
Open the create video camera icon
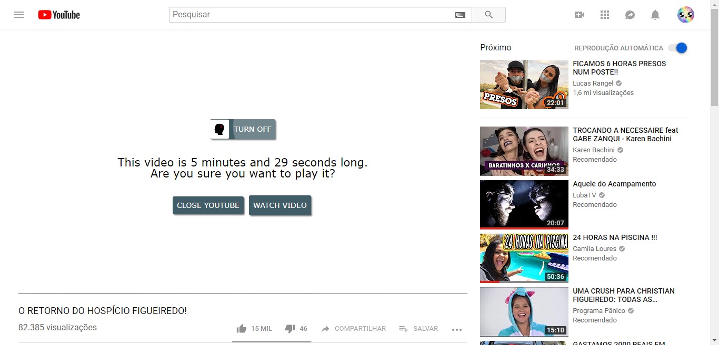[x=580, y=15]
